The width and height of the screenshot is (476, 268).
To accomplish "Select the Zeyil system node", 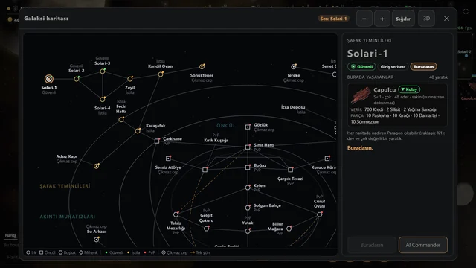I will click(130, 79).
